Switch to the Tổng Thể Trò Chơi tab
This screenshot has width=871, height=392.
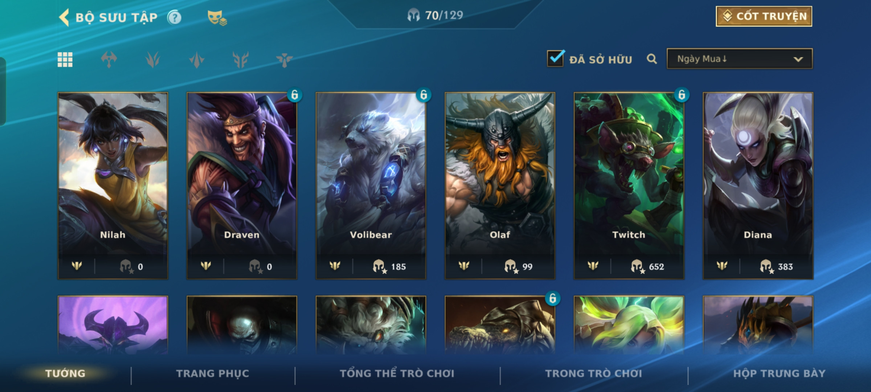[x=397, y=373]
